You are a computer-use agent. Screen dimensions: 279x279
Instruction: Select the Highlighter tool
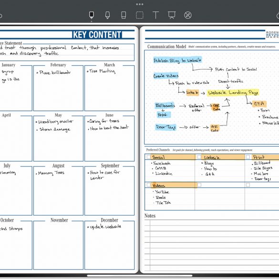pyautogui.click(x=107, y=15)
